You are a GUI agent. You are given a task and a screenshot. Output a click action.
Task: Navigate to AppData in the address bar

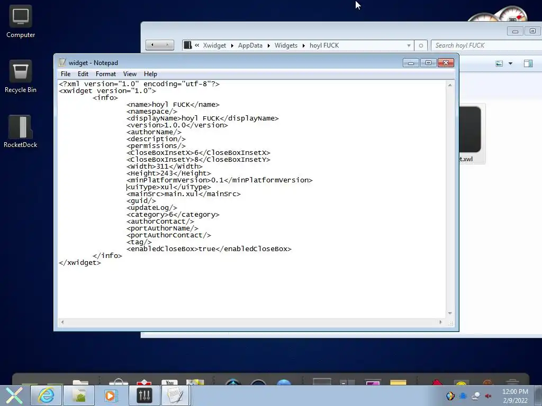tap(250, 45)
